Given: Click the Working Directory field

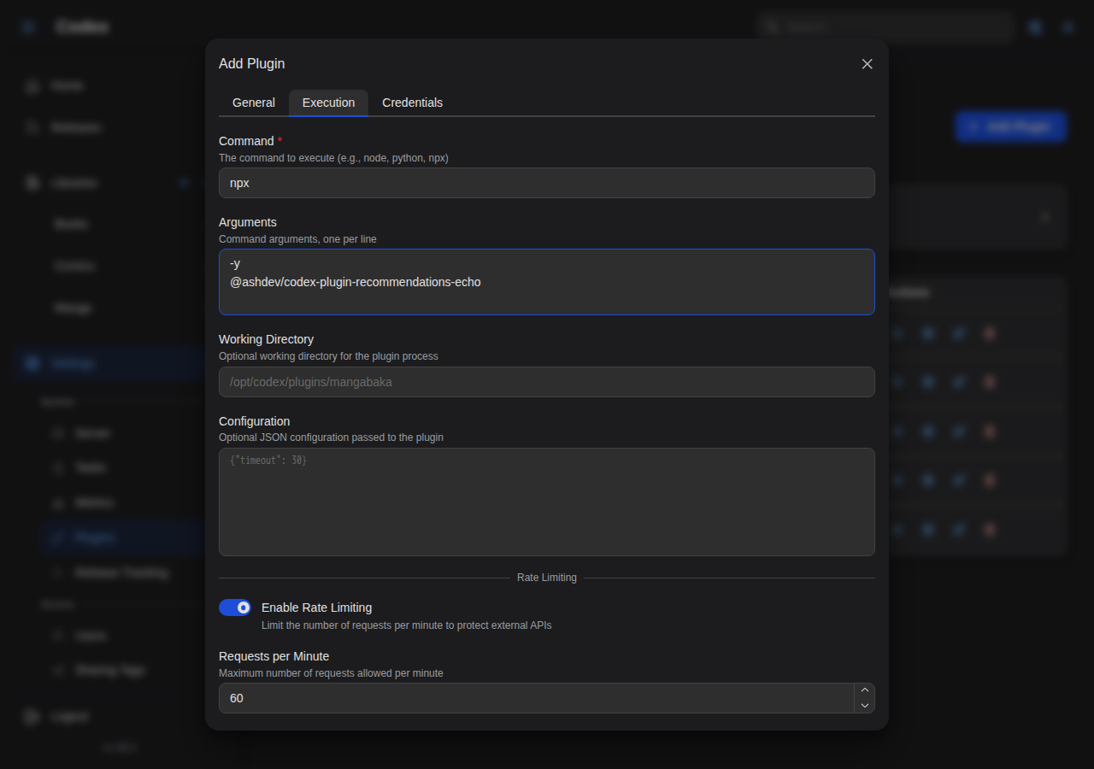Looking at the screenshot, I should [547, 382].
